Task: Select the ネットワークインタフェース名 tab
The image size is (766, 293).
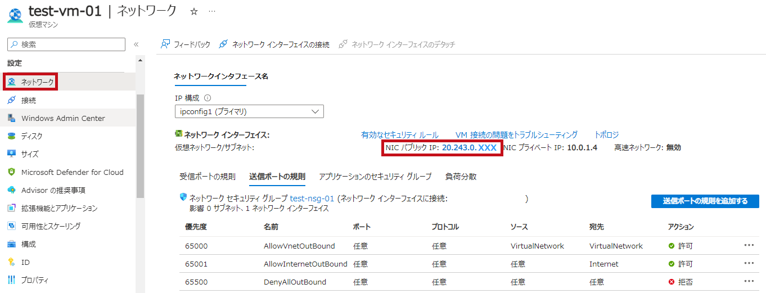Action: [220, 76]
